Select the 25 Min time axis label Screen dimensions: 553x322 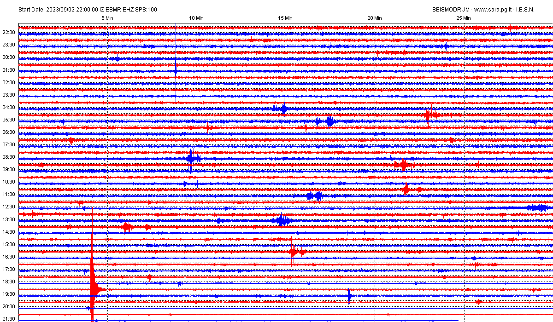click(x=464, y=18)
